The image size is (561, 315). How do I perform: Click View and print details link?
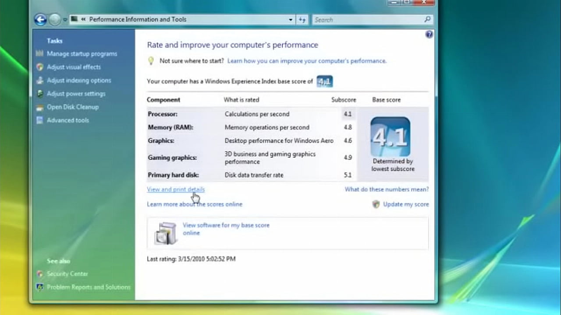(176, 189)
